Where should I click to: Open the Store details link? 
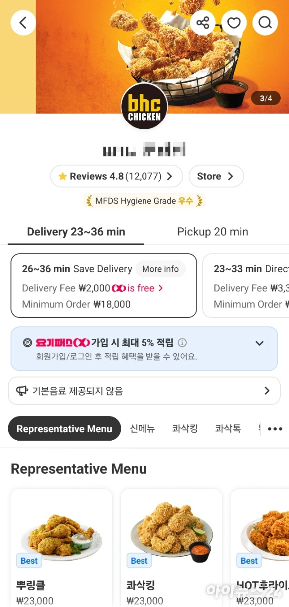coord(216,176)
